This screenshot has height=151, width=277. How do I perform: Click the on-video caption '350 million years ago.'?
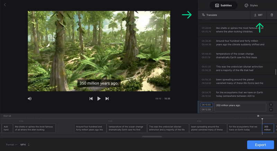pyautogui.click(x=99, y=83)
